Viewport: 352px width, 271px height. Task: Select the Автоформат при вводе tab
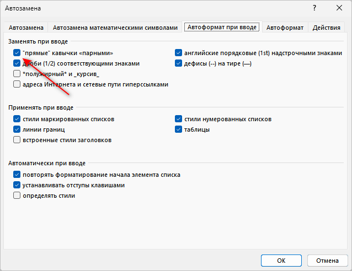[x=222, y=27]
